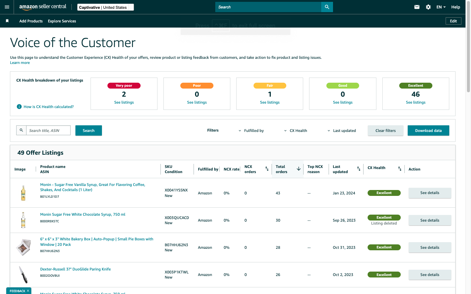Click ASIN B01LYLD1D7 text
This screenshot has height=294, width=471.
tap(50, 197)
